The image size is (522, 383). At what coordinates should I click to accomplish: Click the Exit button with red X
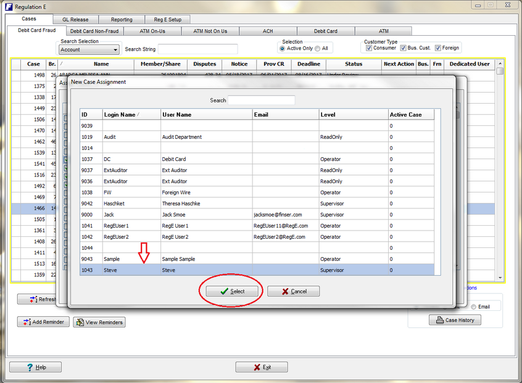262,367
